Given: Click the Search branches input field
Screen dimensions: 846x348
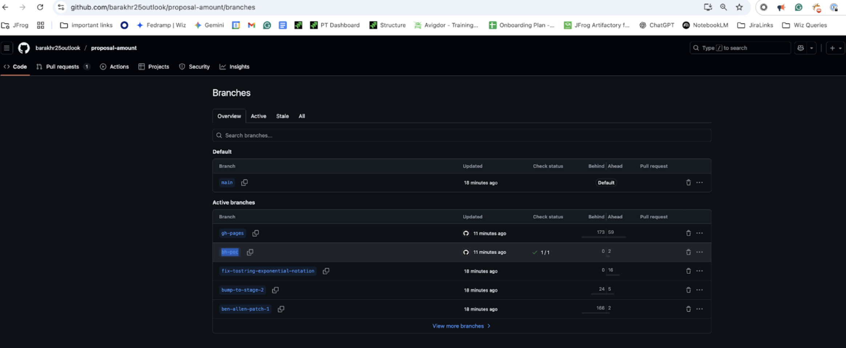Looking at the screenshot, I should pyautogui.click(x=462, y=135).
